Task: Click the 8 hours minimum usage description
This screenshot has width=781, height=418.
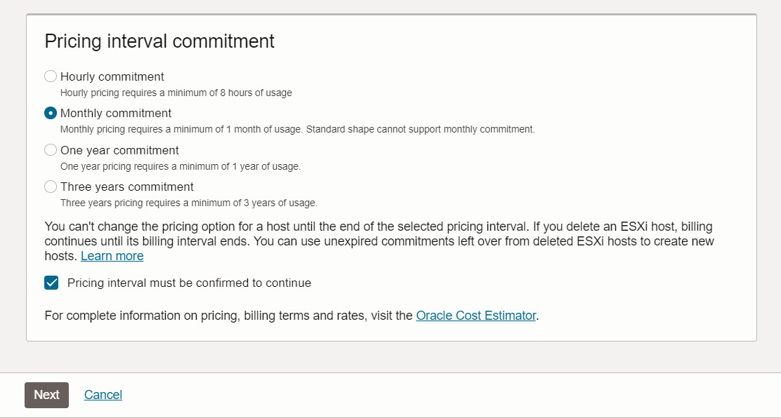Action: click(x=176, y=93)
